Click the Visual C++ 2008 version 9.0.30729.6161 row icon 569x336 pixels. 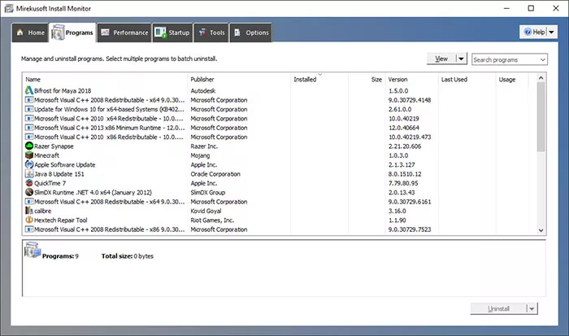(29, 202)
